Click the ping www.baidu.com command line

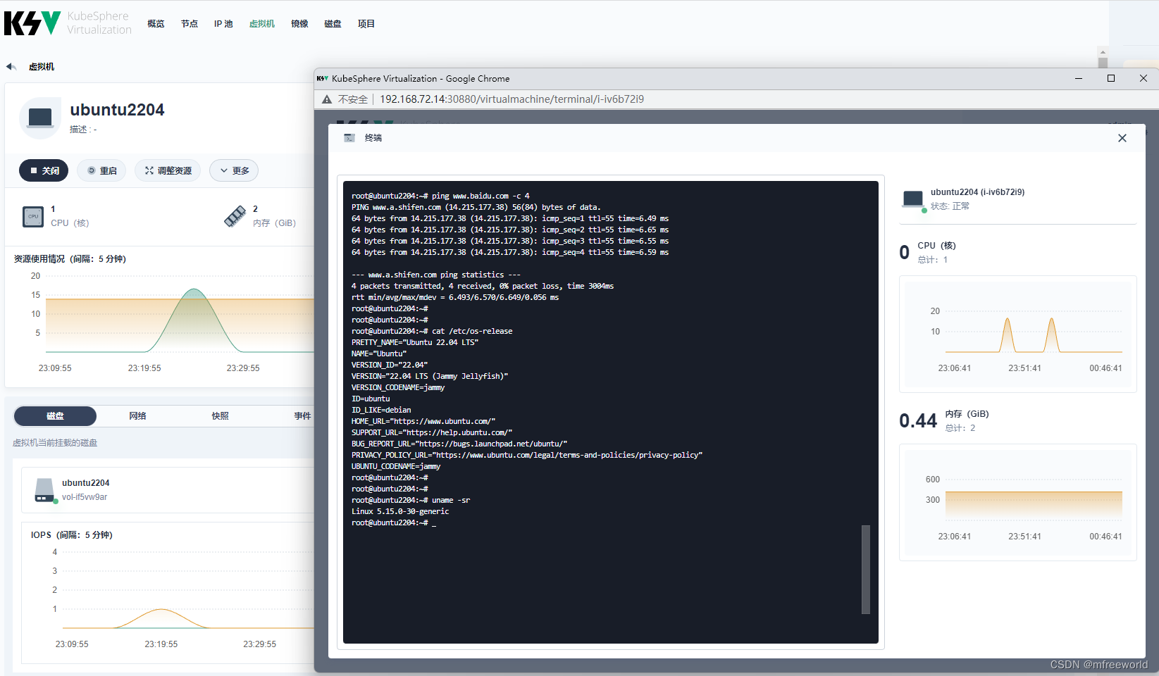440,196
